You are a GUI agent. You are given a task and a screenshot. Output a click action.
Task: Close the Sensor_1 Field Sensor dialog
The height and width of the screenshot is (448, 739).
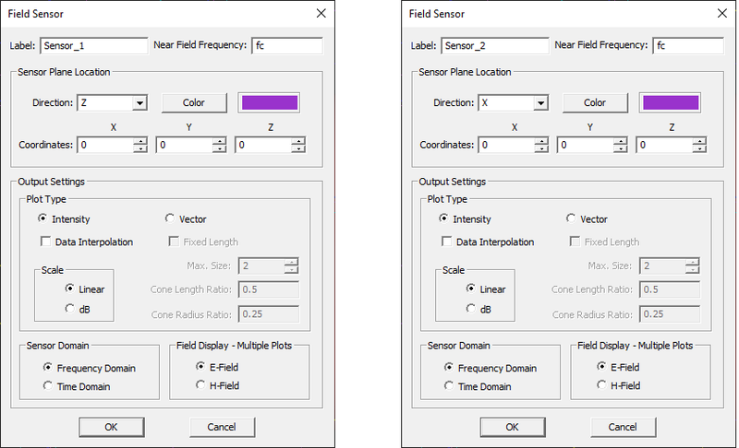[321, 14]
